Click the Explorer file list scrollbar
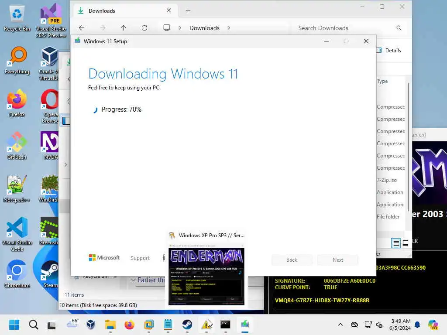 pyautogui.click(x=409, y=147)
